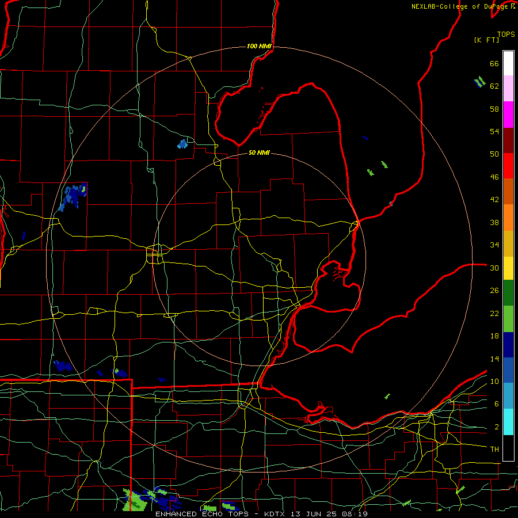
Task: Click the "TH" threshold label
Action: [494, 450]
